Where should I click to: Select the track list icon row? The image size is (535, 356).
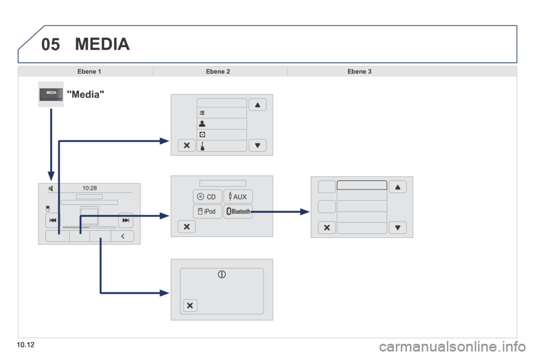click(222, 113)
